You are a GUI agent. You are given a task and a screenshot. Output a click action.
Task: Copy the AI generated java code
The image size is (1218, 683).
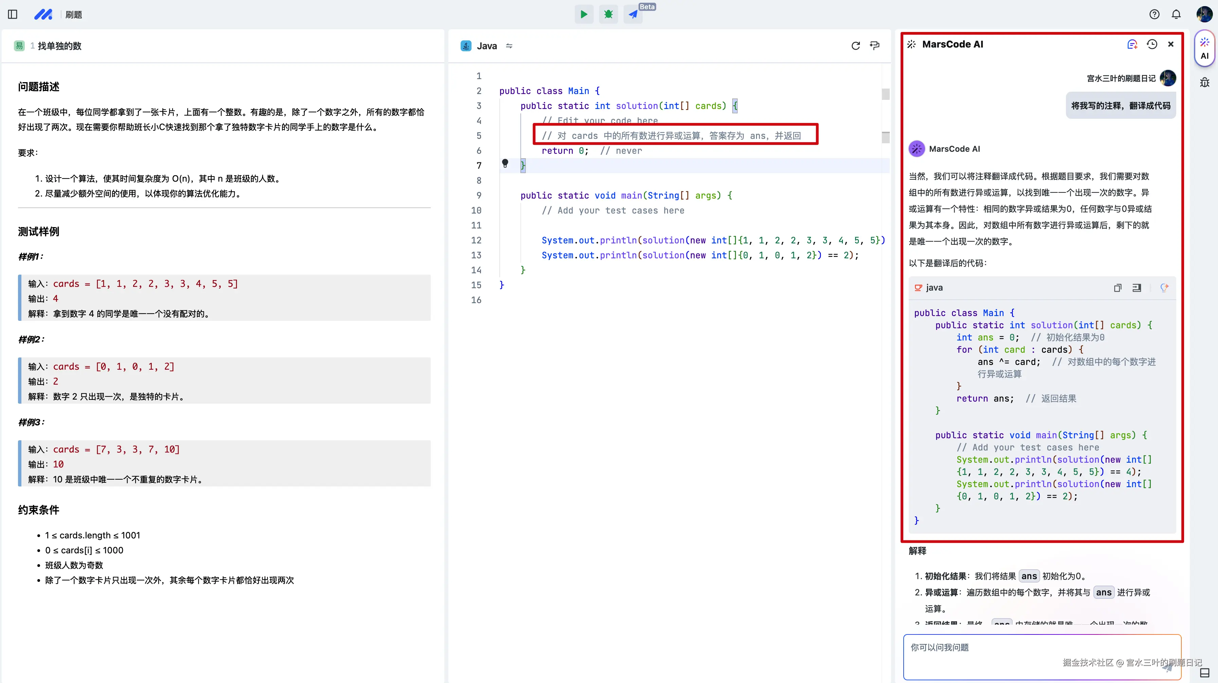(1117, 288)
